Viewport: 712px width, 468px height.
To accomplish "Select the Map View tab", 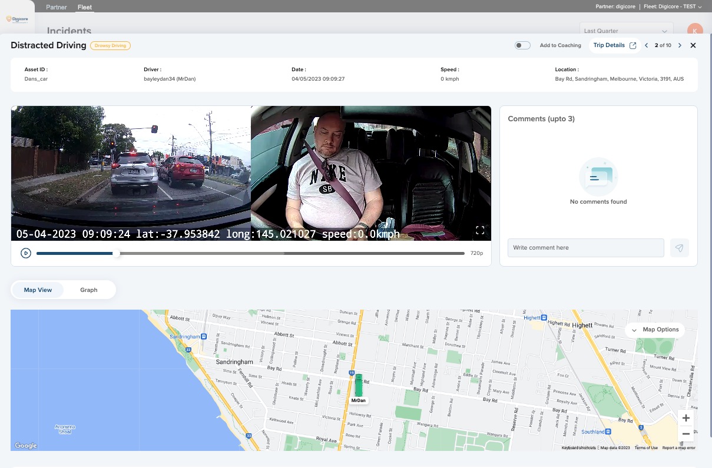I will [x=38, y=290].
